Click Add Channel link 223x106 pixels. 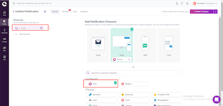tap(24, 34)
